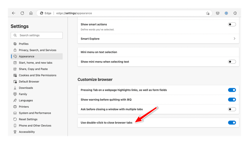The height and width of the screenshot is (144, 249).
Task: Open the Smart Explore row
Action: pos(158,39)
